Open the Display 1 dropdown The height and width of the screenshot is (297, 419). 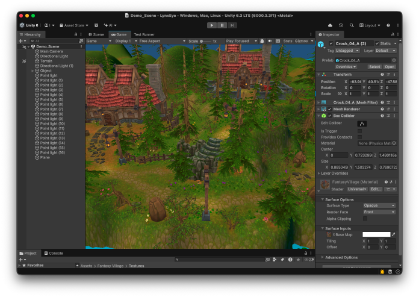126,41
